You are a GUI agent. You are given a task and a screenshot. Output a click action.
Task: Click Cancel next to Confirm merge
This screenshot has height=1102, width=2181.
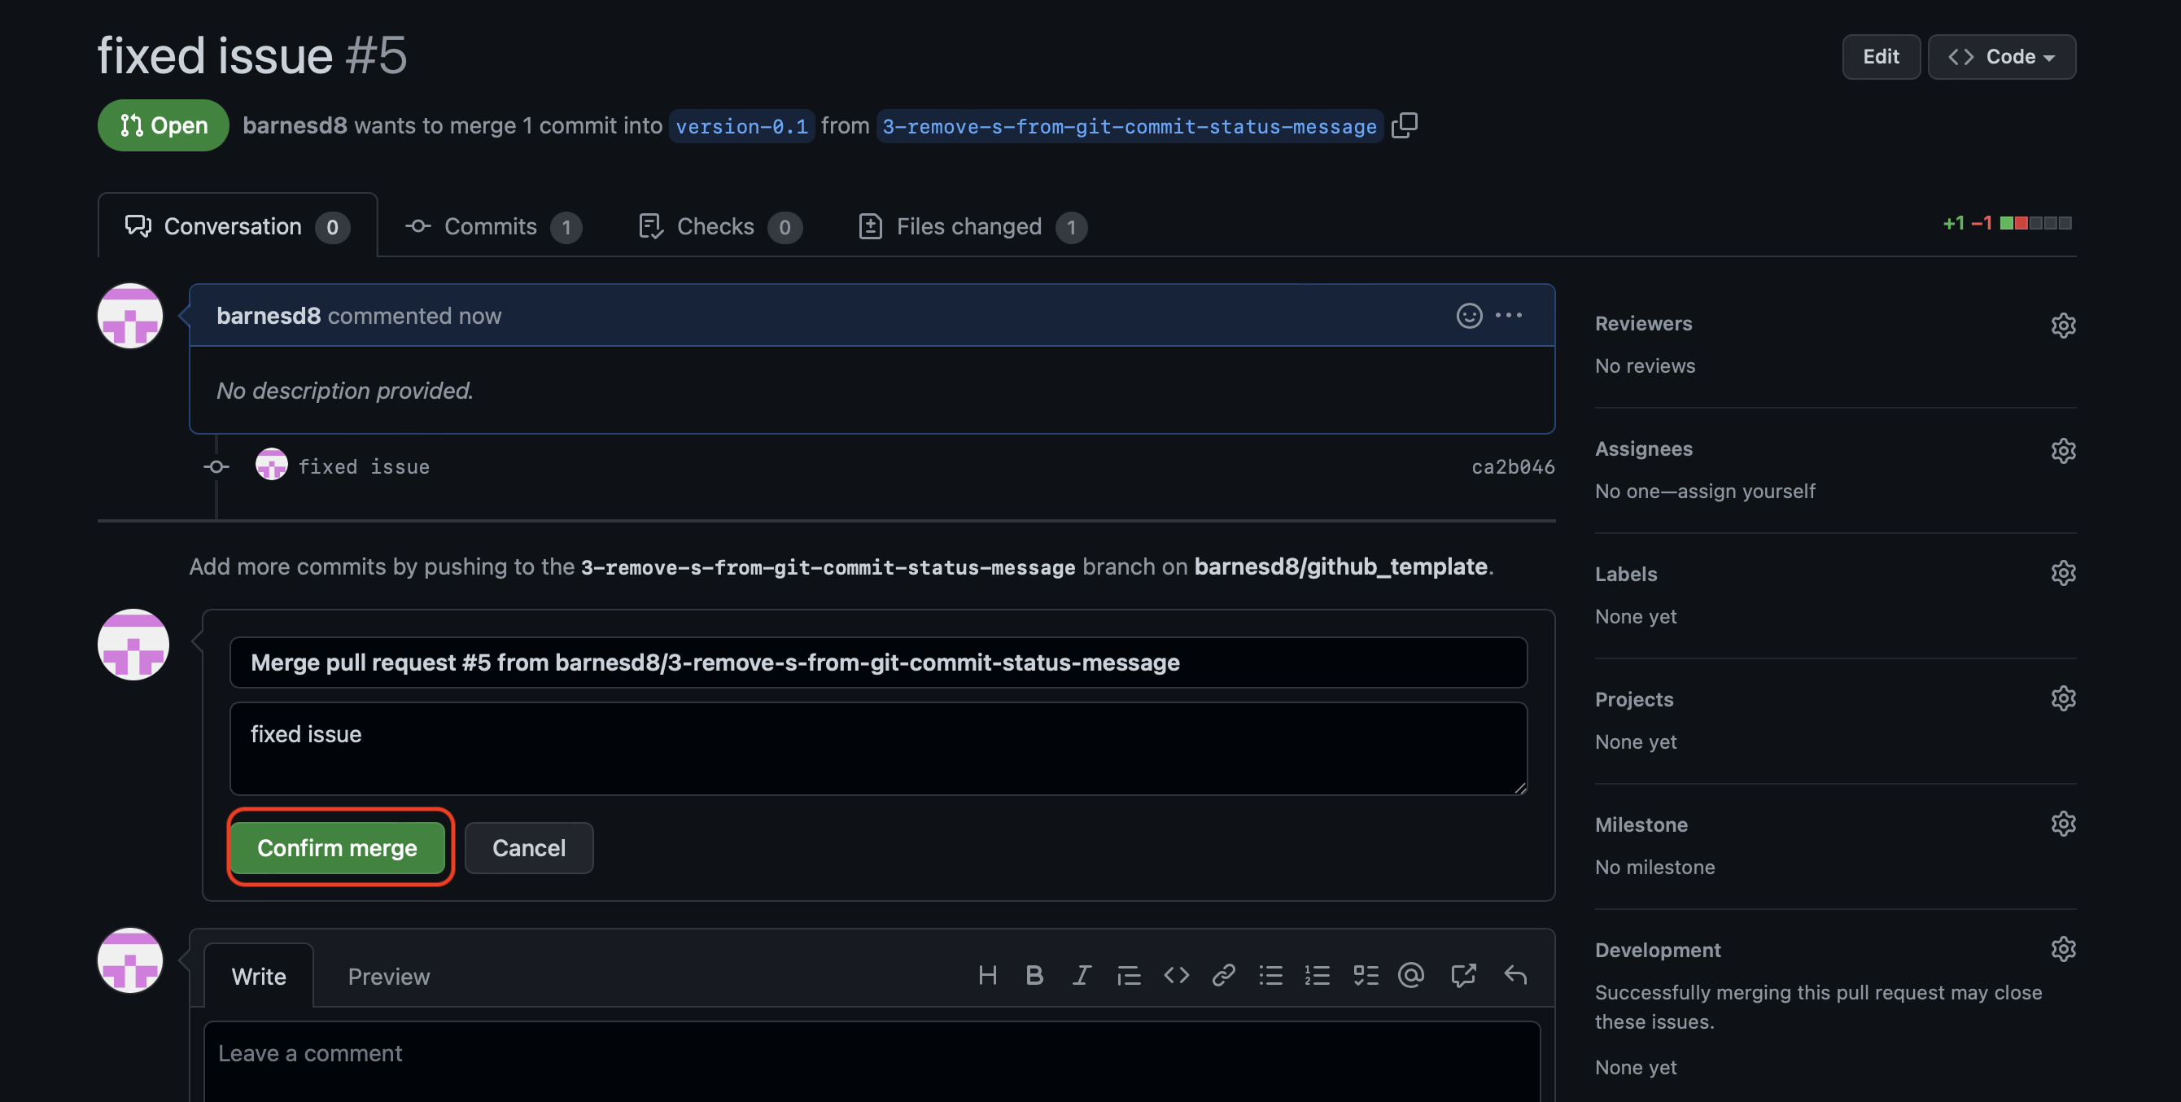[x=528, y=848]
